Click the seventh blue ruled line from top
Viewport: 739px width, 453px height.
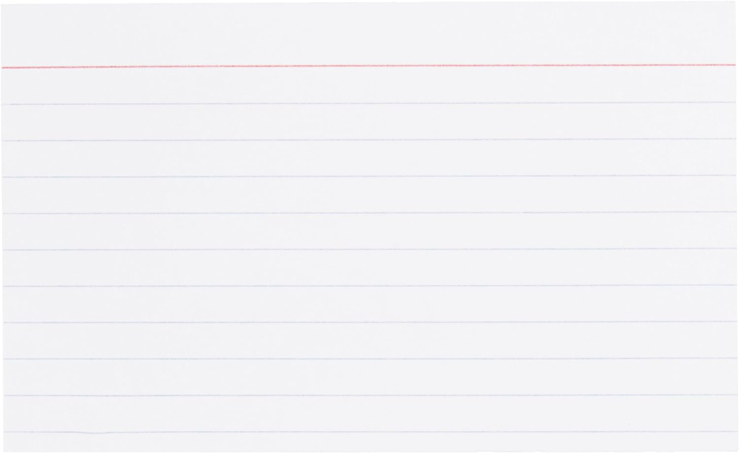(369, 322)
